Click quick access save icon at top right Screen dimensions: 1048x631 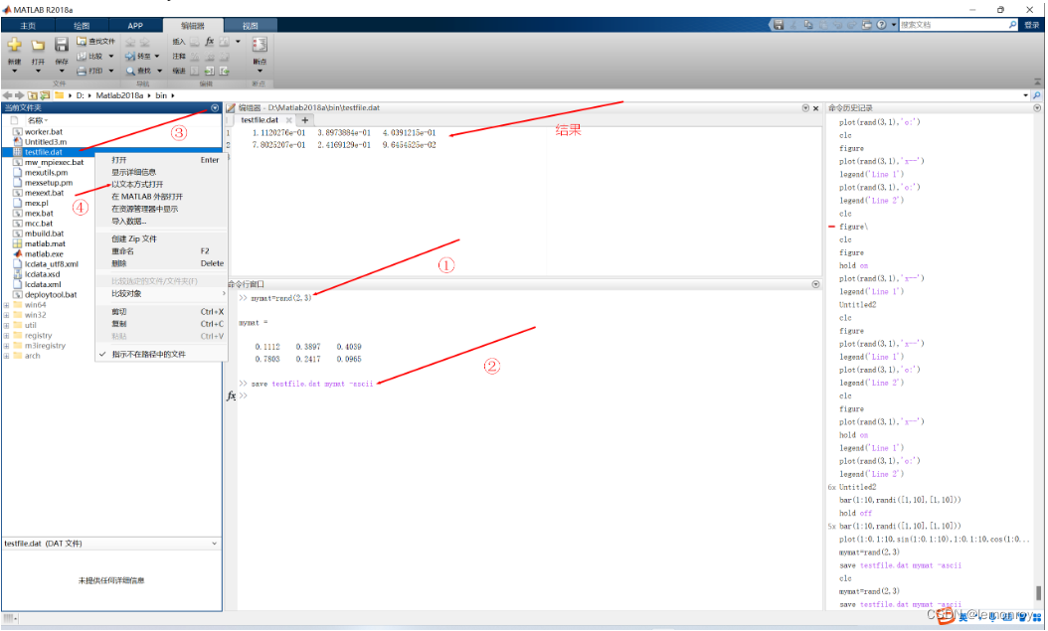pyautogui.click(x=779, y=25)
